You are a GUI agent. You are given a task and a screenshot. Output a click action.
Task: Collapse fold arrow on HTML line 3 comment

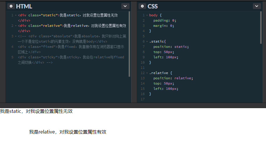16,36
